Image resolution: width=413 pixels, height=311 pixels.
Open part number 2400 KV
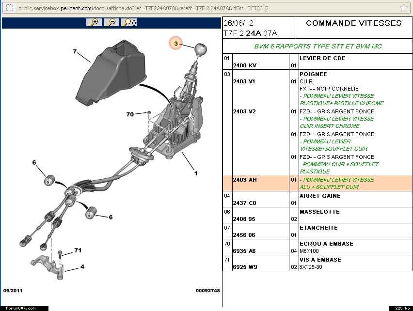pos(244,65)
